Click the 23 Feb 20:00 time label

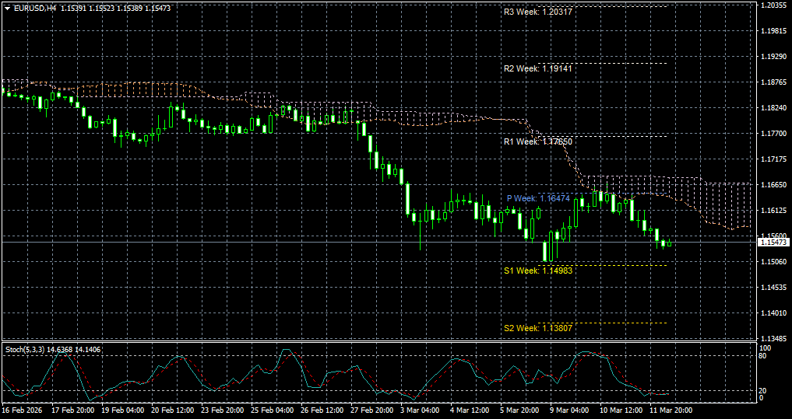tap(222, 410)
